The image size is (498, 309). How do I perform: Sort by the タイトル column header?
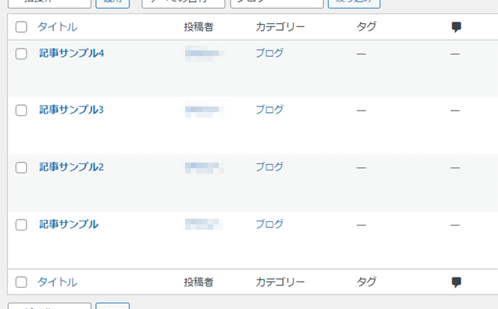click(58, 27)
